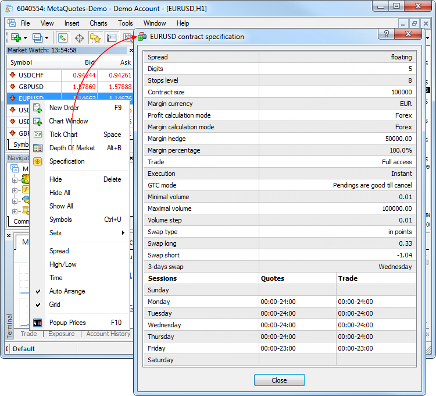Expand the first Navigator tree node

click(x=15, y=179)
